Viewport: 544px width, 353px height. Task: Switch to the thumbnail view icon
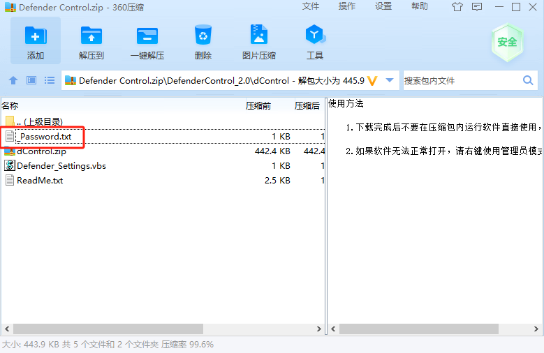coord(31,80)
